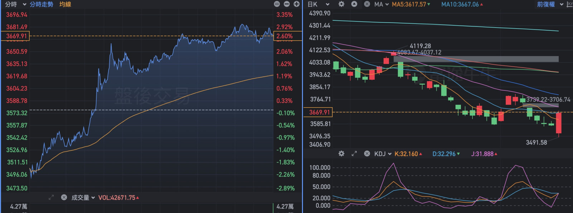Viewport: 573px width, 213px height.
Task: Expand the 前復權 adjustment dropdown
Action: coord(561,4)
